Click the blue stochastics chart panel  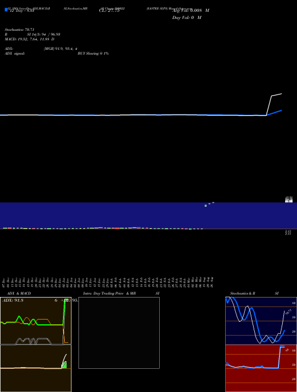(261, 321)
